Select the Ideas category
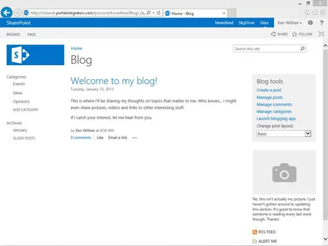This screenshot has width=328, height=246. [18, 93]
